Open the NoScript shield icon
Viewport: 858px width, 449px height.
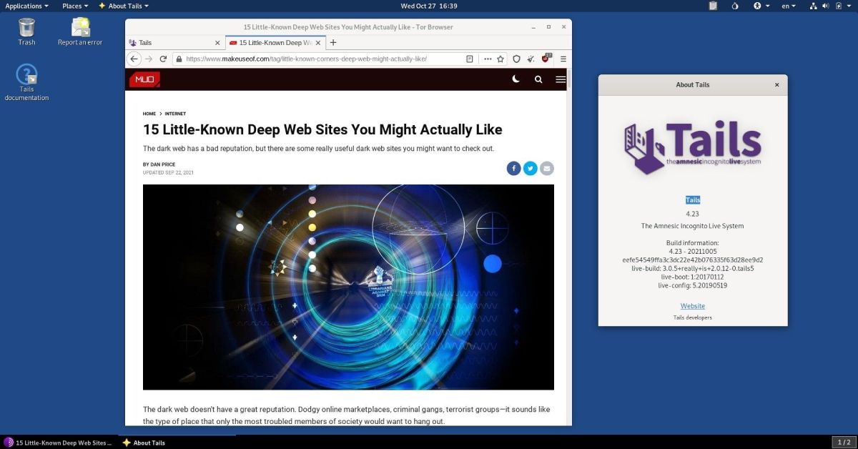pyautogui.click(x=546, y=59)
